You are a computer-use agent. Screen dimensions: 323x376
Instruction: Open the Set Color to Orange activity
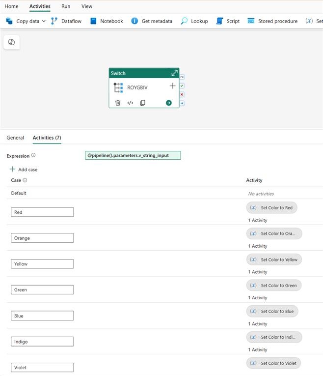coord(274,233)
